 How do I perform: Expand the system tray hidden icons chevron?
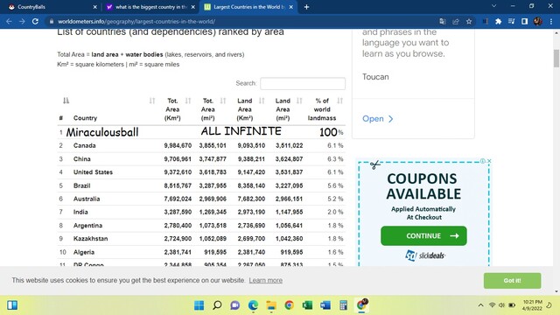480,305
